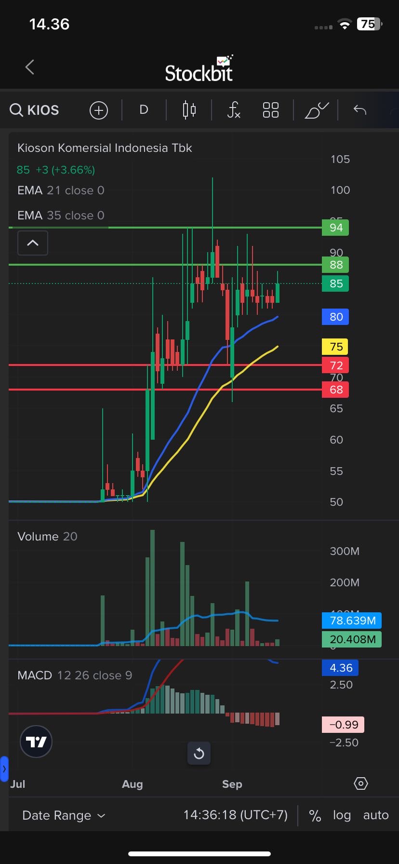Click the current price 85 label on the axis

(x=335, y=283)
